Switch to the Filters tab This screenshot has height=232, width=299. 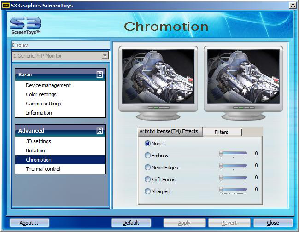222,132
